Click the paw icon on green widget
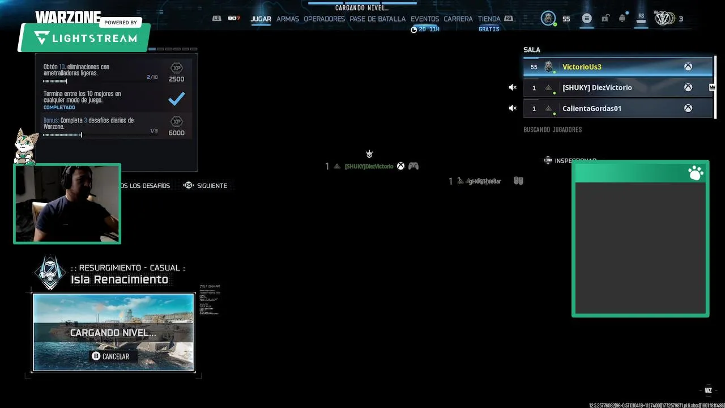 pyautogui.click(x=696, y=173)
